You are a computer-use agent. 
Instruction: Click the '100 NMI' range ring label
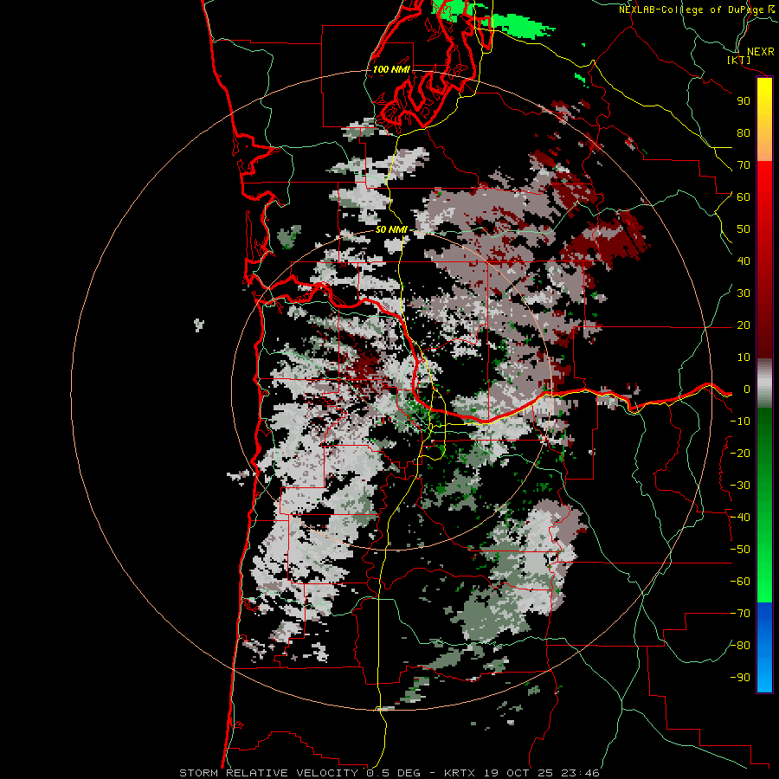coord(391,69)
